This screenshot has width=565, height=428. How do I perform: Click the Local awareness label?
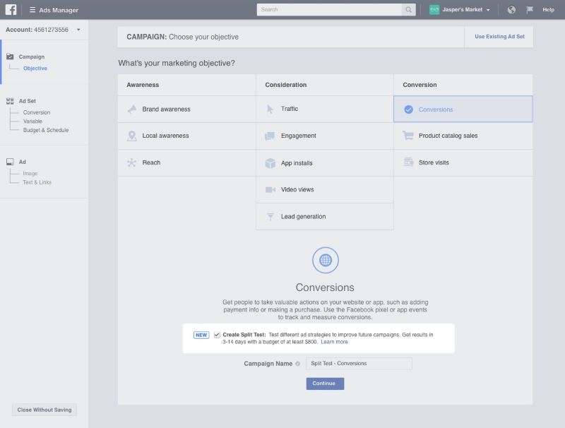(x=165, y=136)
